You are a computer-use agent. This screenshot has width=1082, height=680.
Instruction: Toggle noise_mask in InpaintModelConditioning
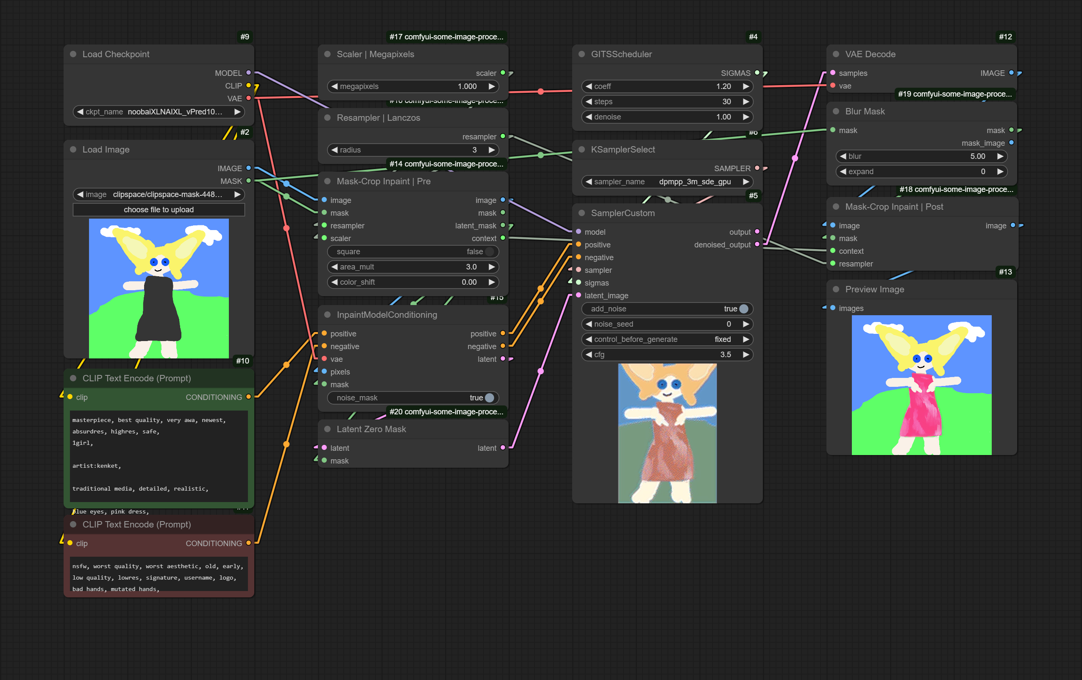[413, 397]
